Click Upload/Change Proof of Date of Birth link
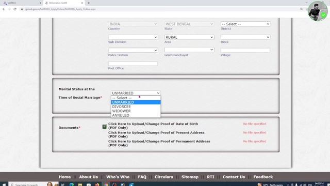 pos(153,126)
